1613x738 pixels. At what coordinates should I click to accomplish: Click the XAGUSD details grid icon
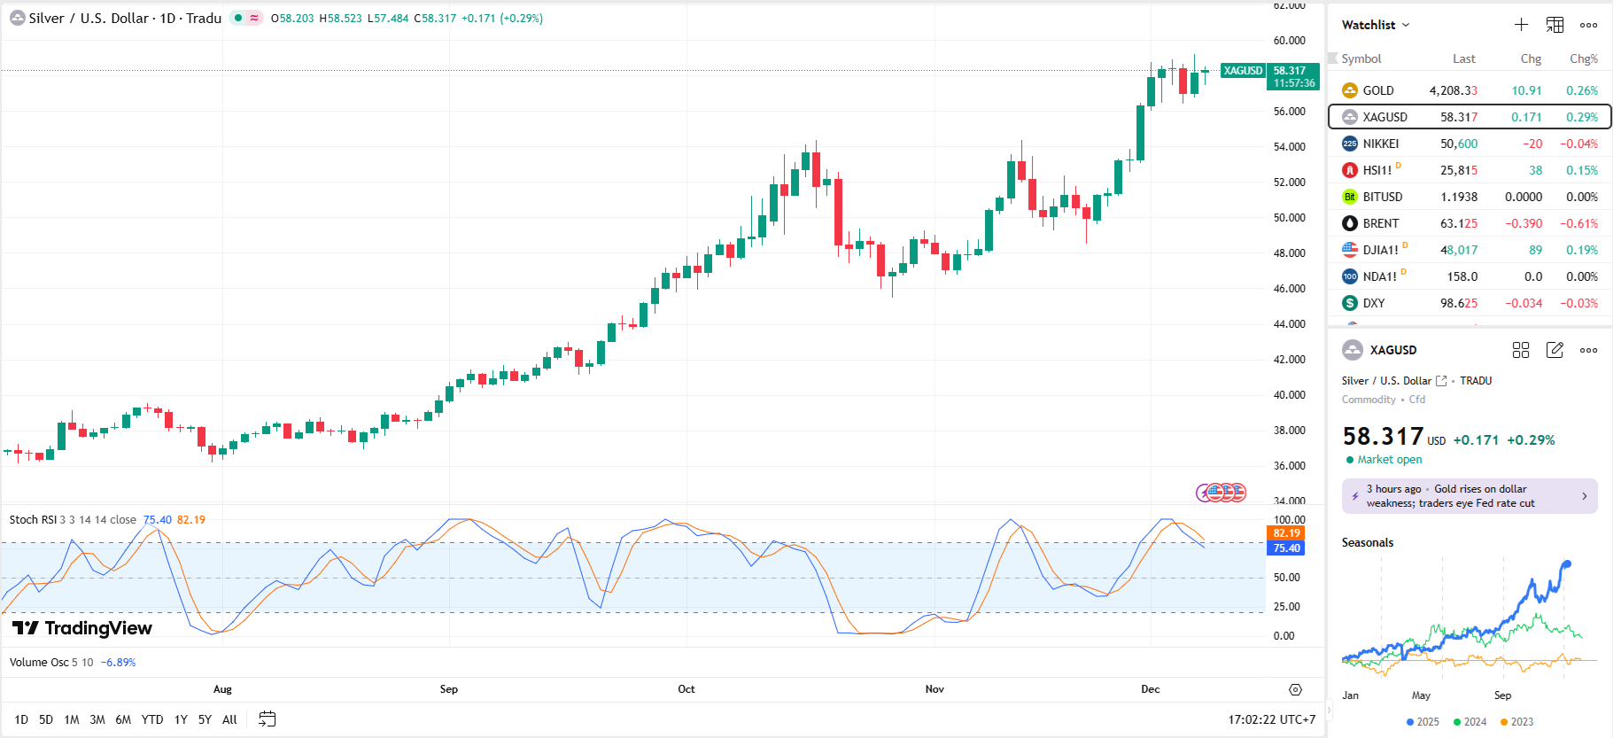(x=1521, y=350)
